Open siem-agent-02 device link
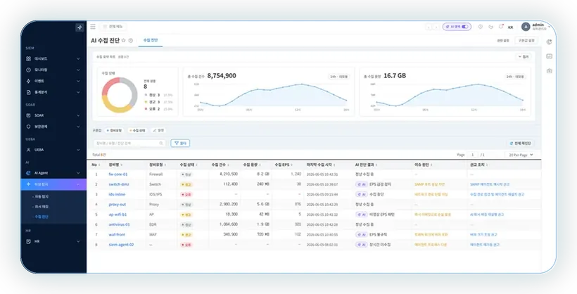577x294 pixels. (121, 245)
